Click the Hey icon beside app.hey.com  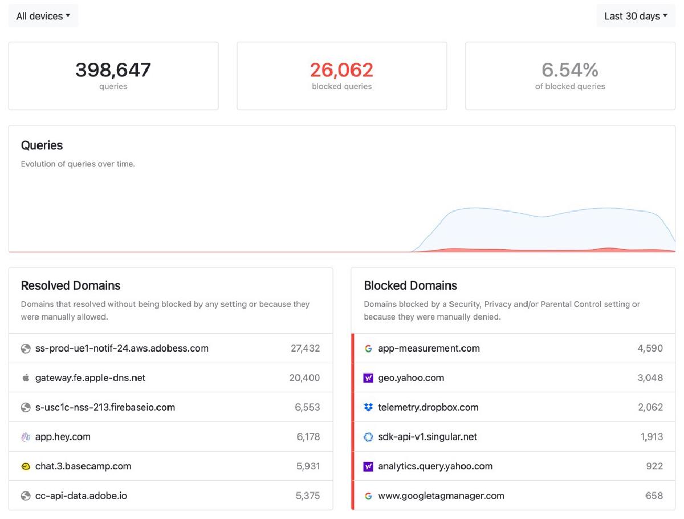click(26, 437)
